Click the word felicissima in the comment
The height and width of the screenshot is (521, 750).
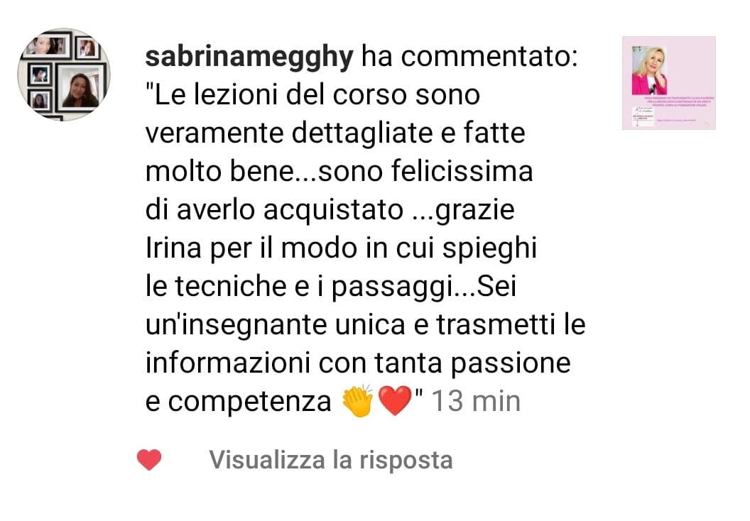click(x=462, y=171)
